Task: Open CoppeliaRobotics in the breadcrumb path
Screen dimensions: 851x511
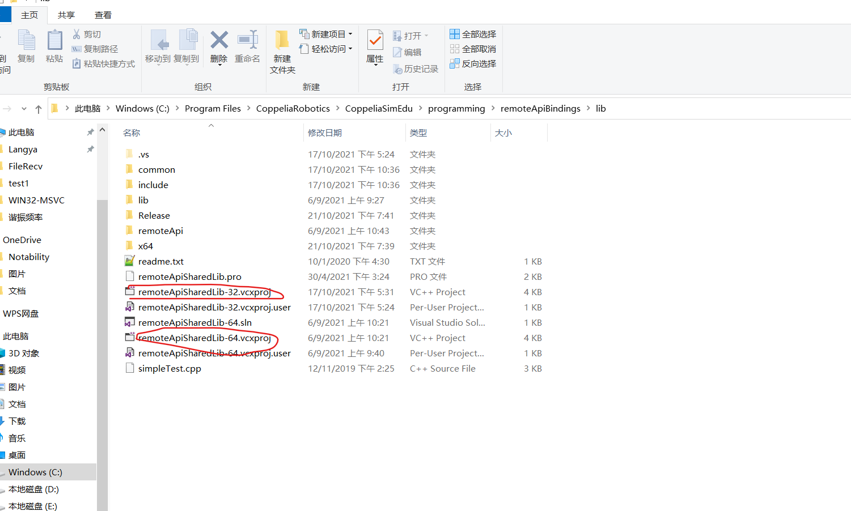Action: [x=293, y=108]
